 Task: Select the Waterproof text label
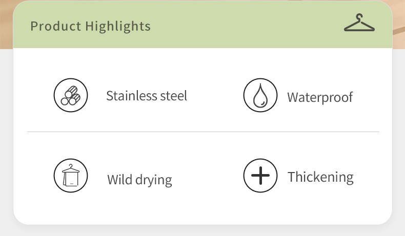click(320, 98)
